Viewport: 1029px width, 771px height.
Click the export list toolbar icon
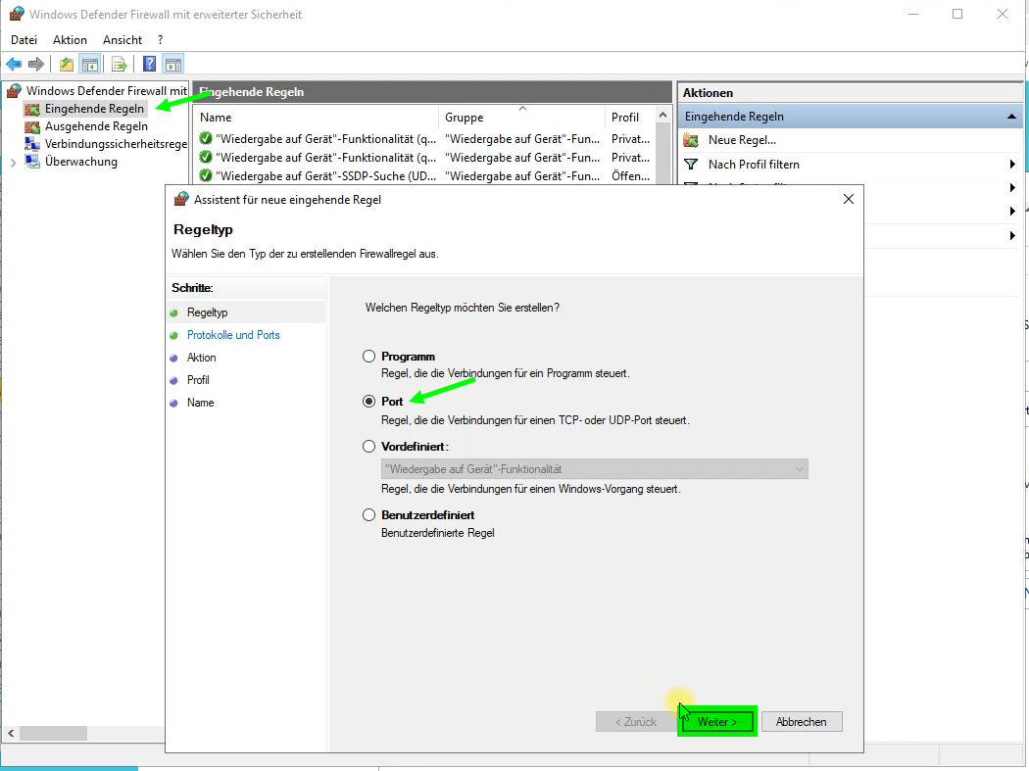point(119,65)
